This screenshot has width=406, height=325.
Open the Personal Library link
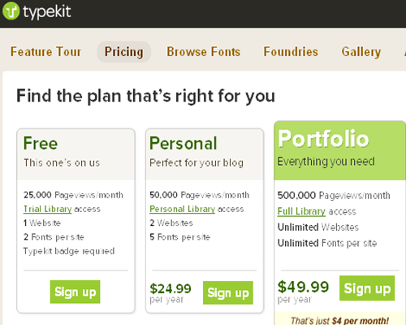click(x=183, y=209)
